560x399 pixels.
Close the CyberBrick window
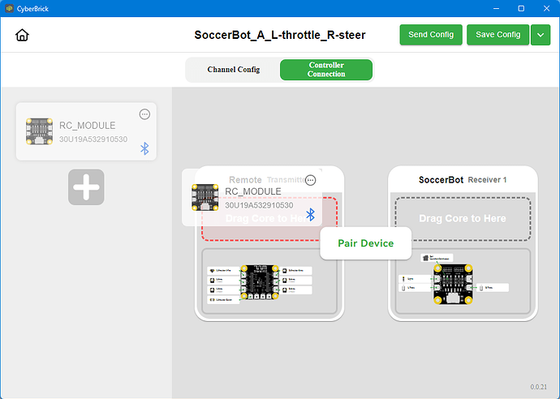(x=546, y=8)
